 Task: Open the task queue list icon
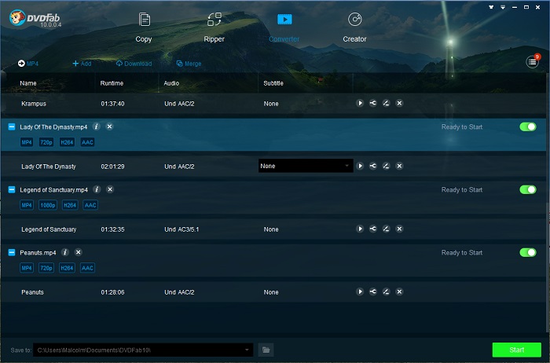coord(532,62)
